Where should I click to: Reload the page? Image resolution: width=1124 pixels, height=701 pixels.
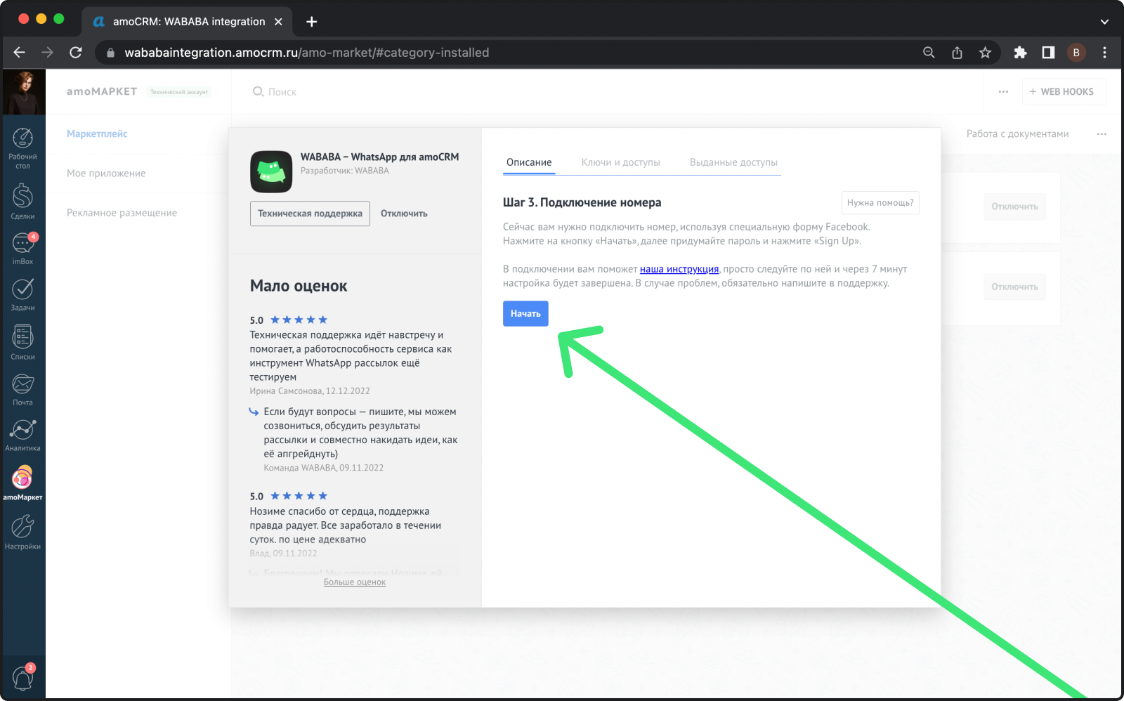pyautogui.click(x=76, y=52)
